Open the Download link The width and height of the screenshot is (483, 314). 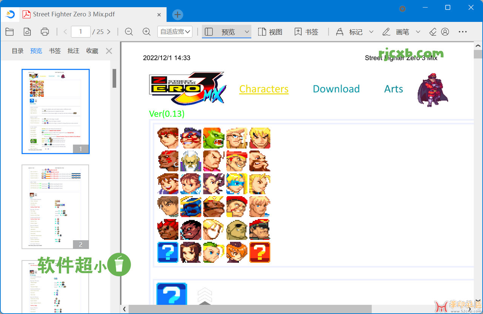(x=336, y=89)
